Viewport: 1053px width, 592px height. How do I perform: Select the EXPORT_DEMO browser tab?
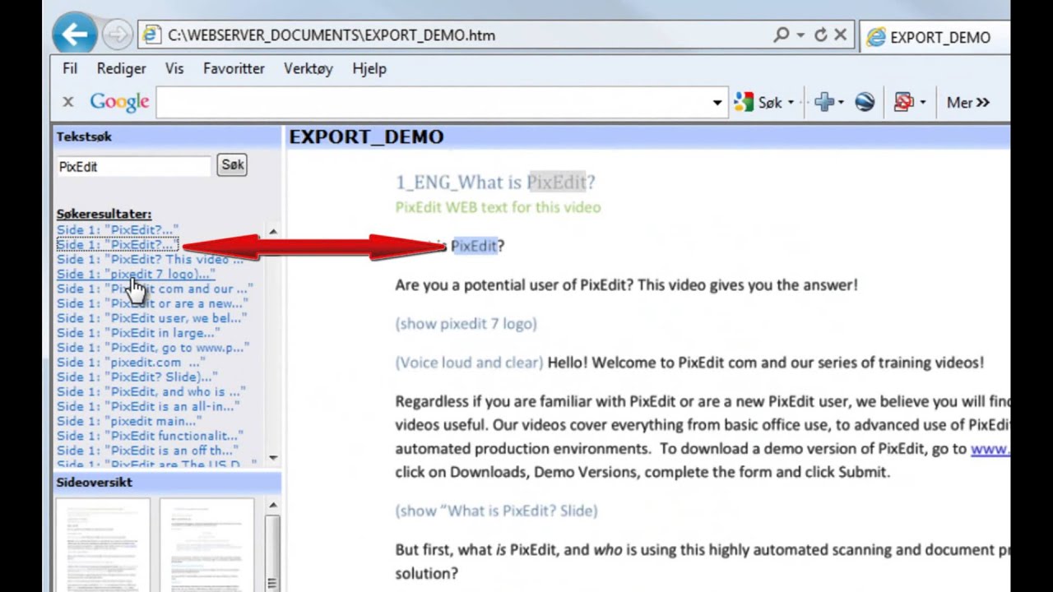tap(935, 37)
